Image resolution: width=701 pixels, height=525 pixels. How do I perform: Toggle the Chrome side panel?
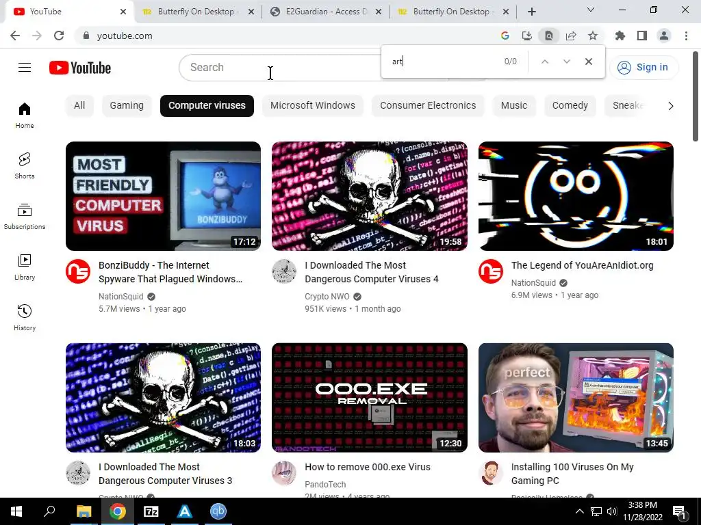(642, 36)
